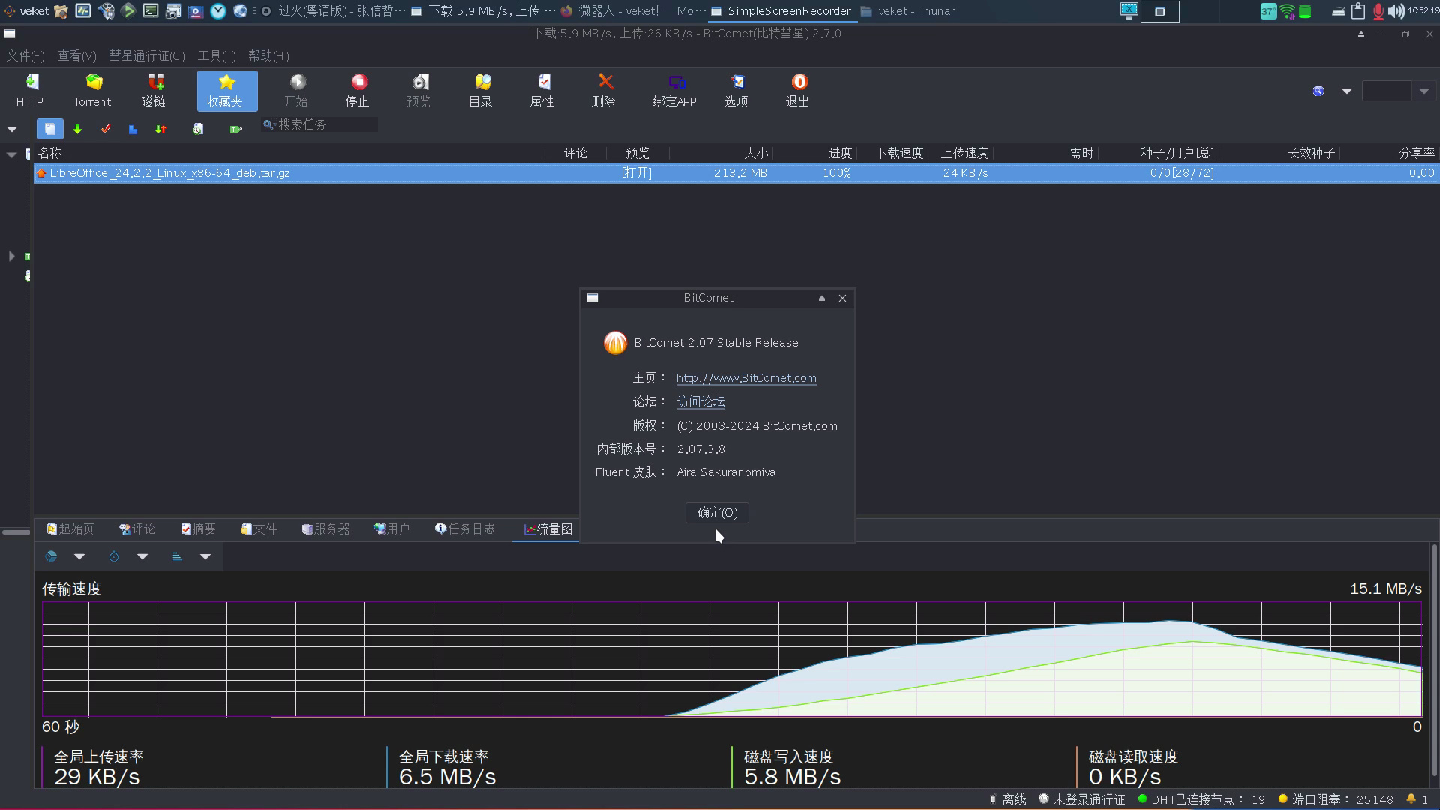This screenshot has height=810, width=1440.
Task: Click the scheduler clock document icon
Action: [x=198, y=129]
